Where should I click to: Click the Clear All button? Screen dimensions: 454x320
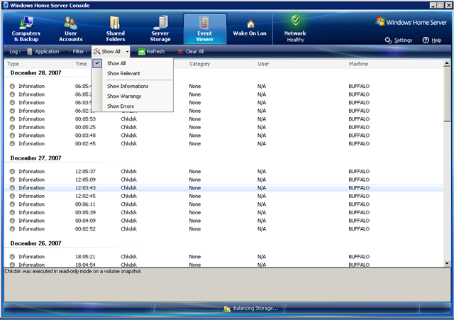(x=191, y=52)
